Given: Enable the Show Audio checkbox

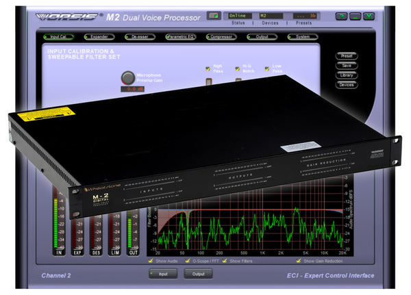Looking at the screenshot, I should [x=151, y=261].
